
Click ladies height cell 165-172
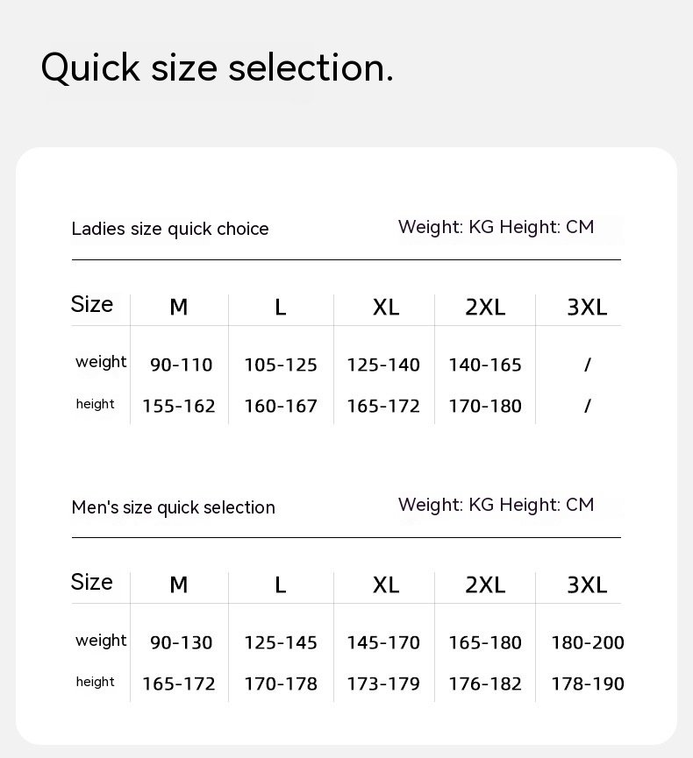click(383, 407)
